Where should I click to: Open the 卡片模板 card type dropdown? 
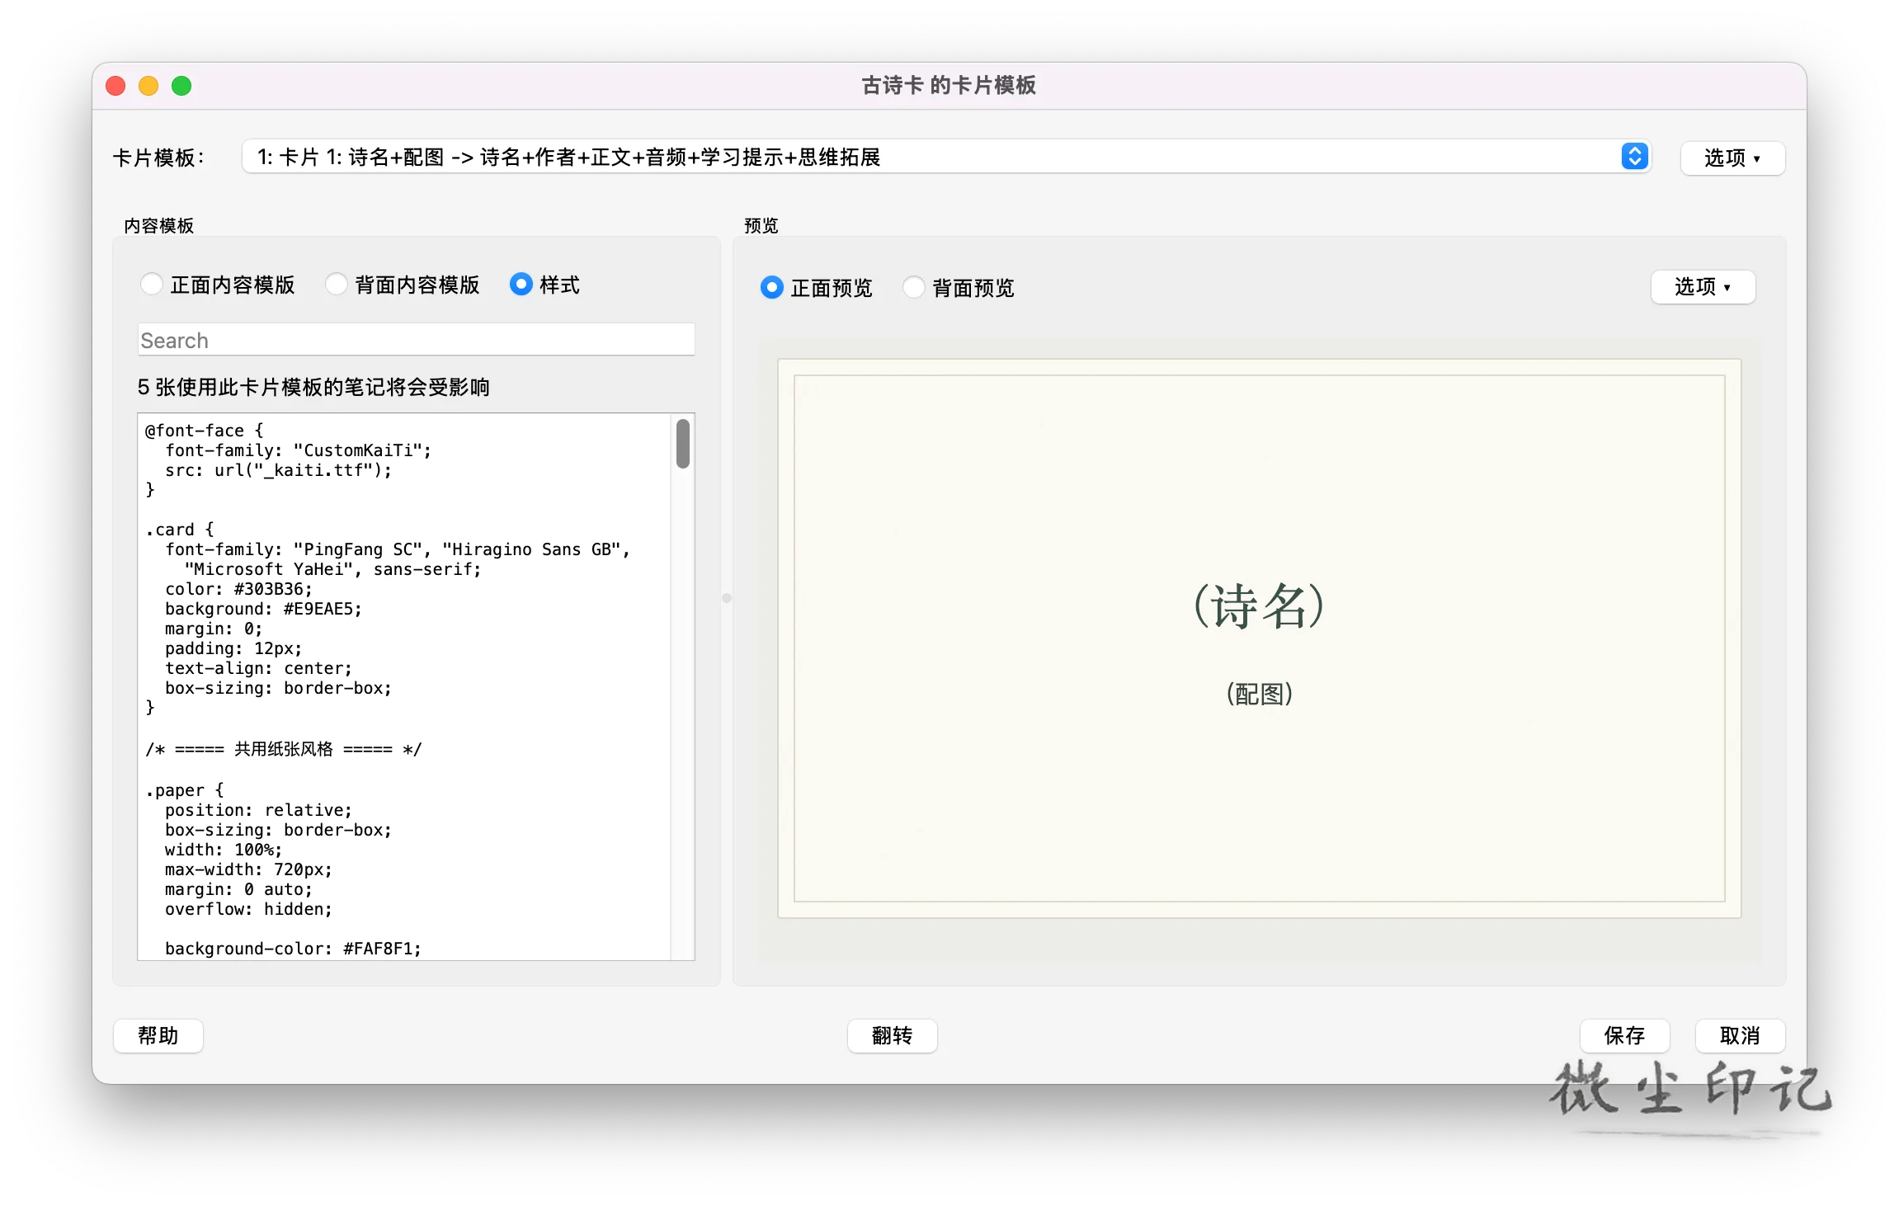pos(946,157)
